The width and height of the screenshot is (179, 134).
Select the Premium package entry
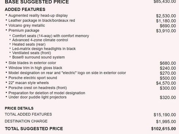click(24, 30)
